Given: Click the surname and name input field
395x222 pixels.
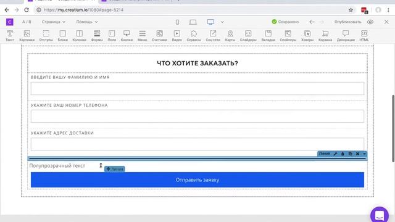Looking at the screenshot, I should point(197,88).
